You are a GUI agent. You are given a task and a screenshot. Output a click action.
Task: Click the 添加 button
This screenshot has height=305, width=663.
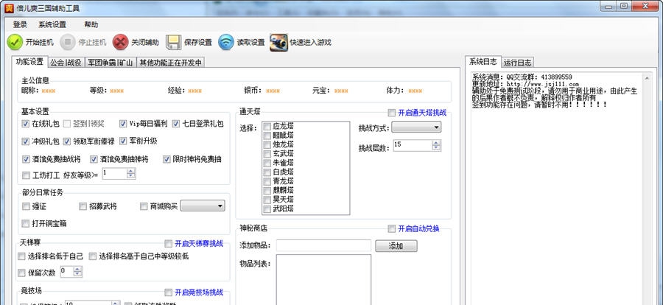[396, 246]
